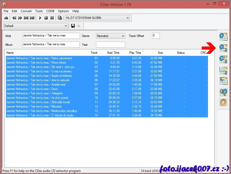Save the profile with floppy disk icon
Screen dimensions: 231x174
73,26
